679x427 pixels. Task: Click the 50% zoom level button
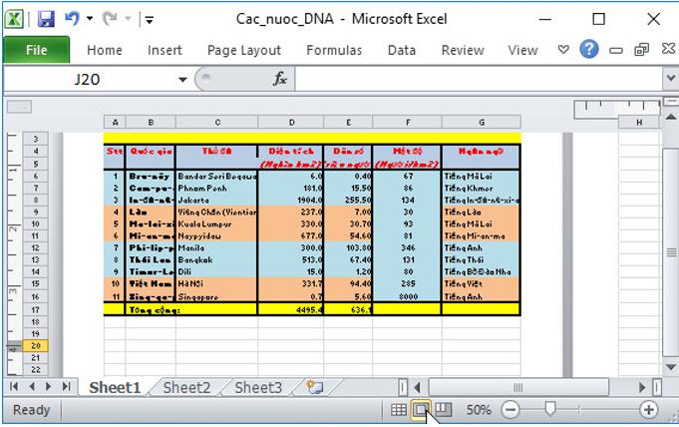[x=479, y=409]
